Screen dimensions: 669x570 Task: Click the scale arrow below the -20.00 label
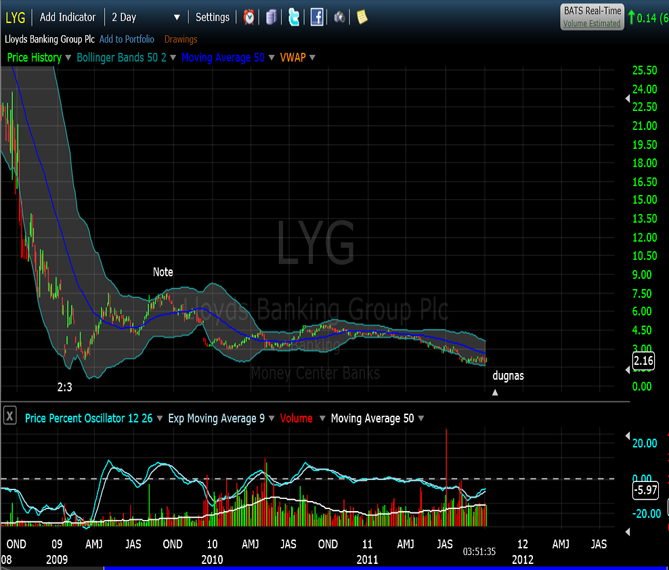[x=628, y=531]
